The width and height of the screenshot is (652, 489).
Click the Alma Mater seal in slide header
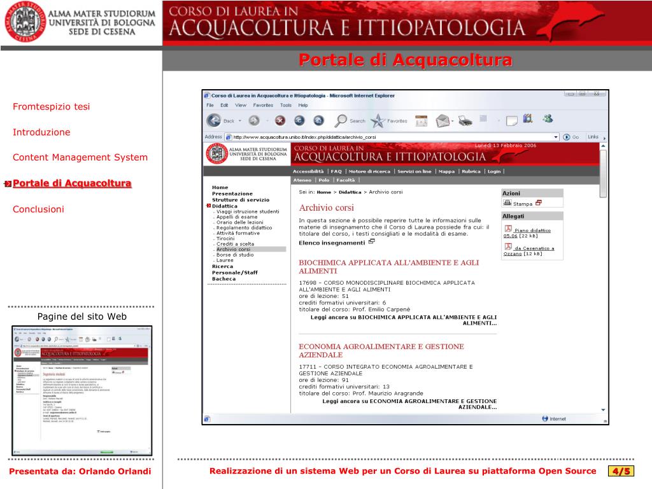tap(25, 22)
